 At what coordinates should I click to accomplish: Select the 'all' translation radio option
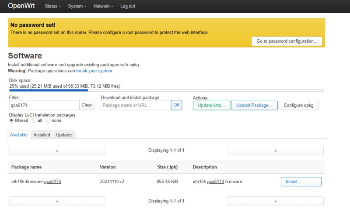(34, 120)
